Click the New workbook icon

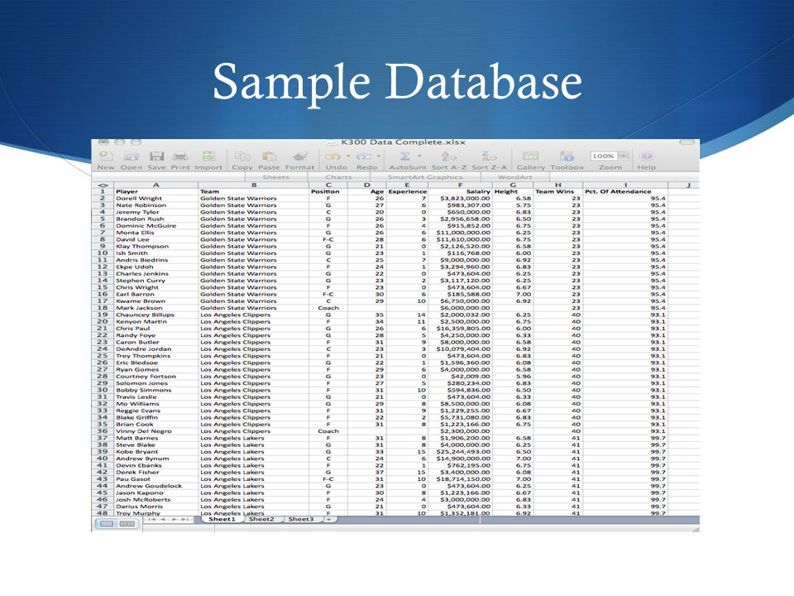[x=106, y=156]
